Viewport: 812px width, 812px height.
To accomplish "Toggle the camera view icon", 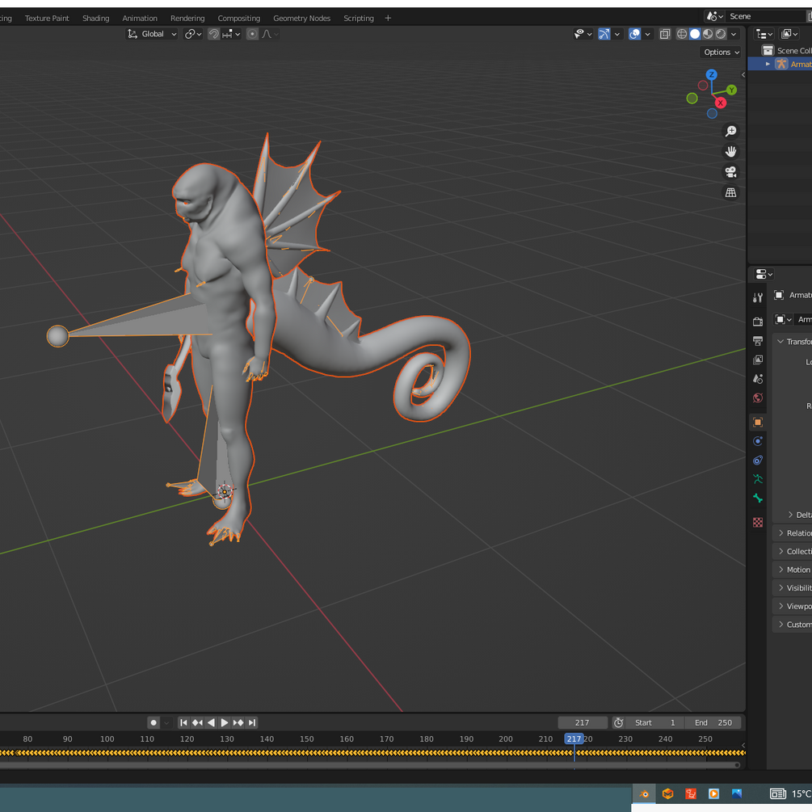I will tap(730, 172).
